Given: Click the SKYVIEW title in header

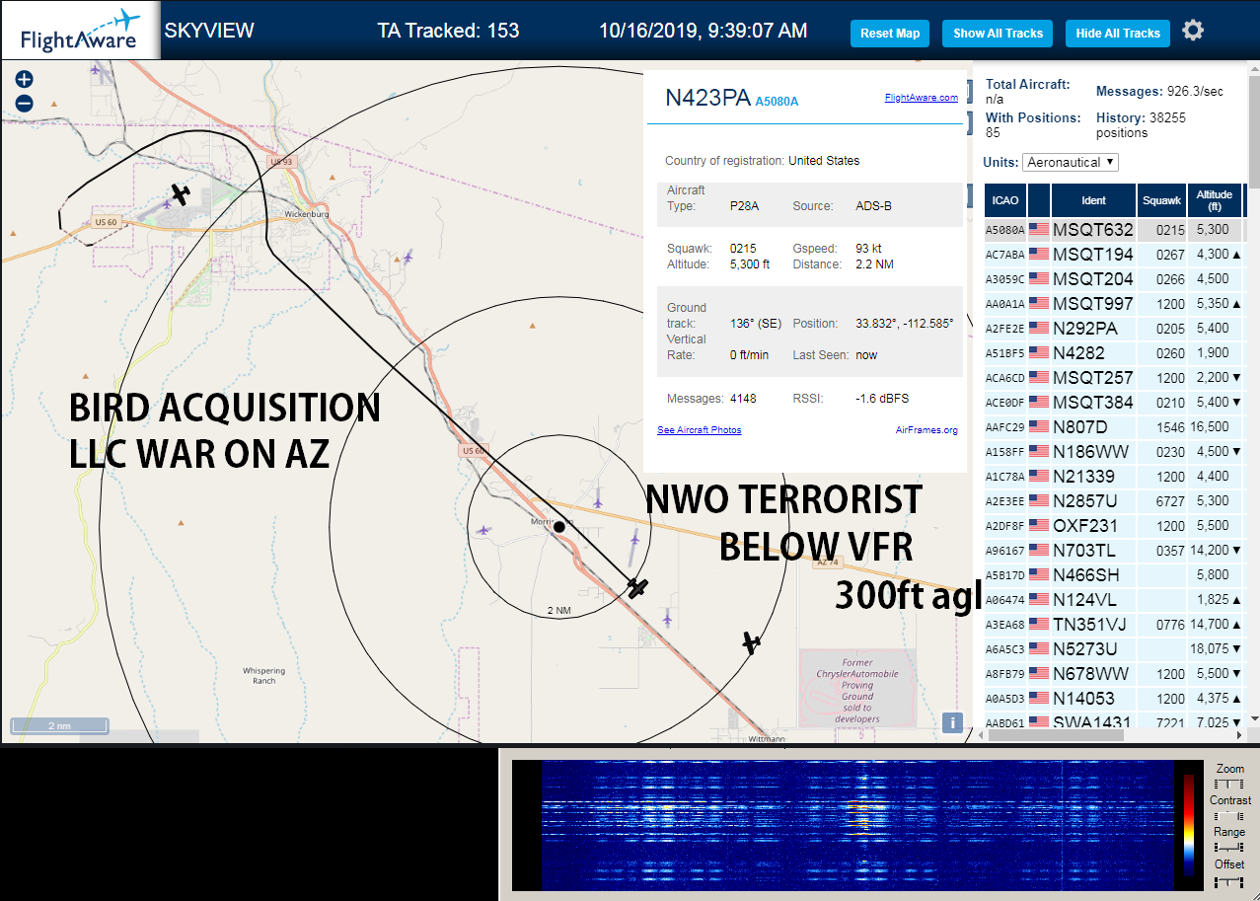Looking at the screenshot, I should 209,31.
